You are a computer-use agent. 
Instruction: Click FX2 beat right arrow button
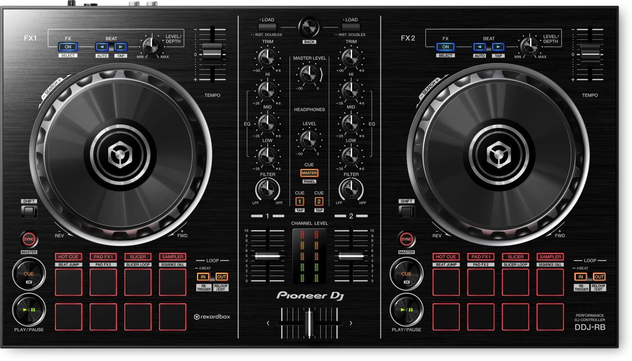(x=498, y=47)
